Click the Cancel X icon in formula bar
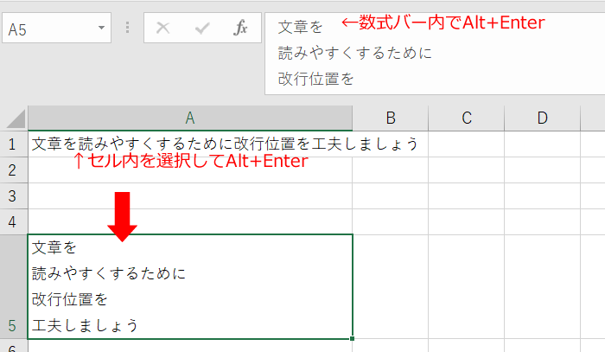Image resolution: width=605 pixels, height=352 pixels. (x=162, y=29)
